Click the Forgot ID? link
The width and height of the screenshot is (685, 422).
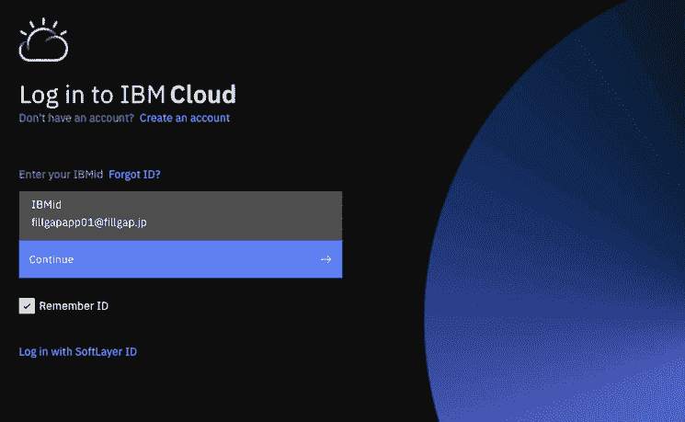point(134,175)
